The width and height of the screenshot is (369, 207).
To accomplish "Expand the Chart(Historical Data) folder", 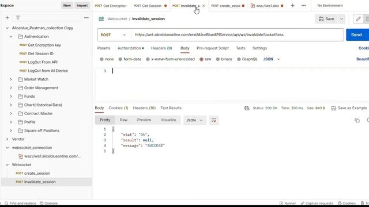I will click(x=11, y=105).
